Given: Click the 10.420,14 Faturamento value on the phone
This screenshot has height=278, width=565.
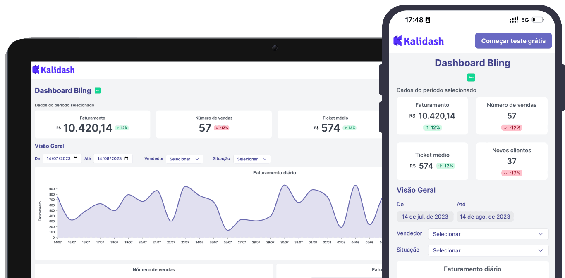Looking at the screenshot, I should pyautogui.click(x=437, y=116).
